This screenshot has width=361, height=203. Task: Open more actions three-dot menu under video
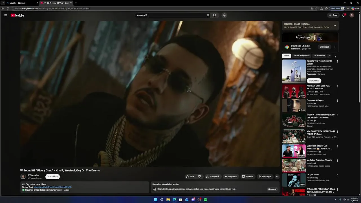[x=277, y=176]
